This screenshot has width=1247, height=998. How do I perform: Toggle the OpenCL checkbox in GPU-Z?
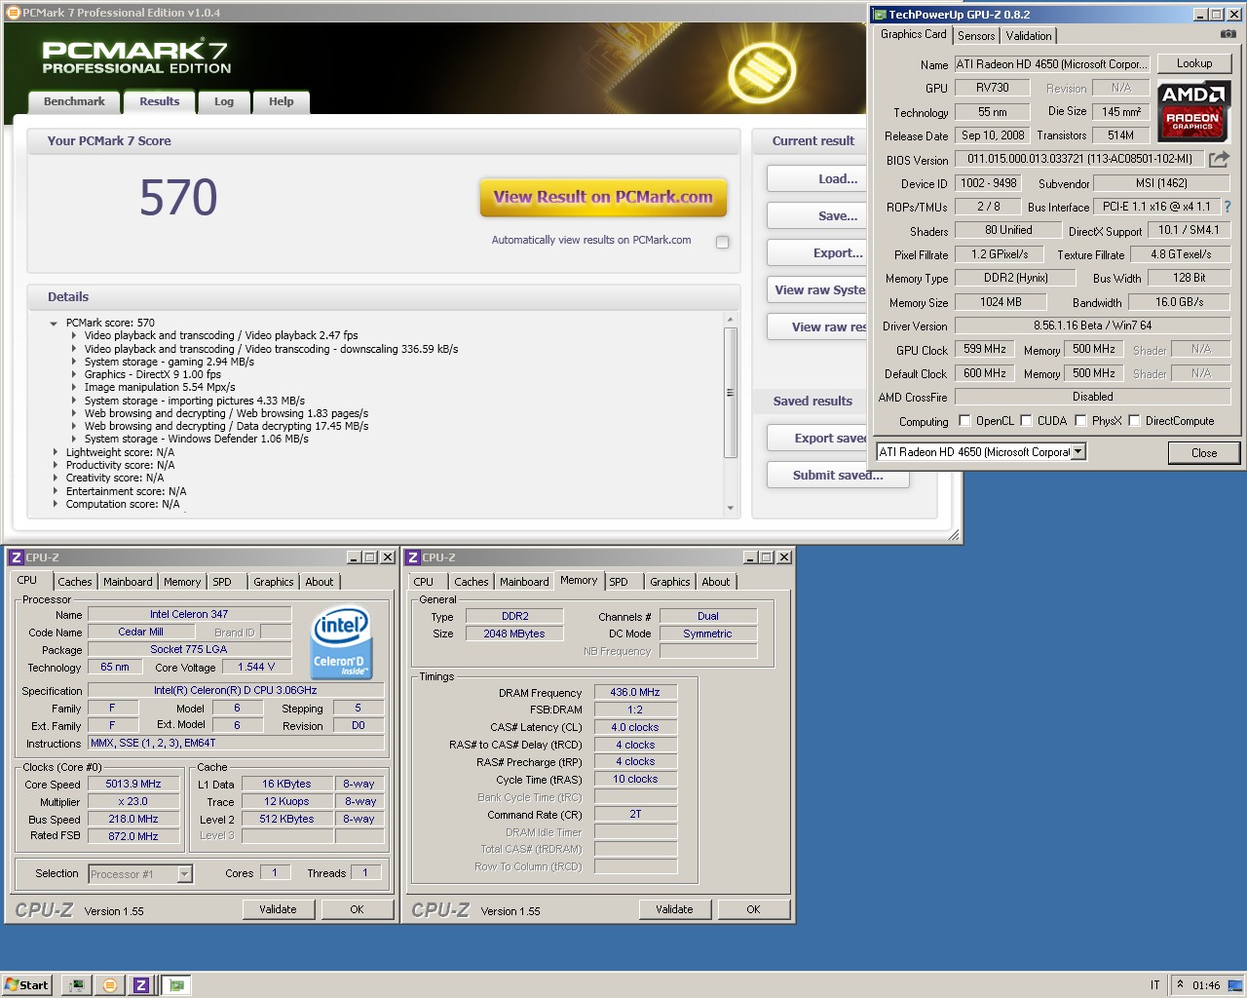(x=964, y=421)
